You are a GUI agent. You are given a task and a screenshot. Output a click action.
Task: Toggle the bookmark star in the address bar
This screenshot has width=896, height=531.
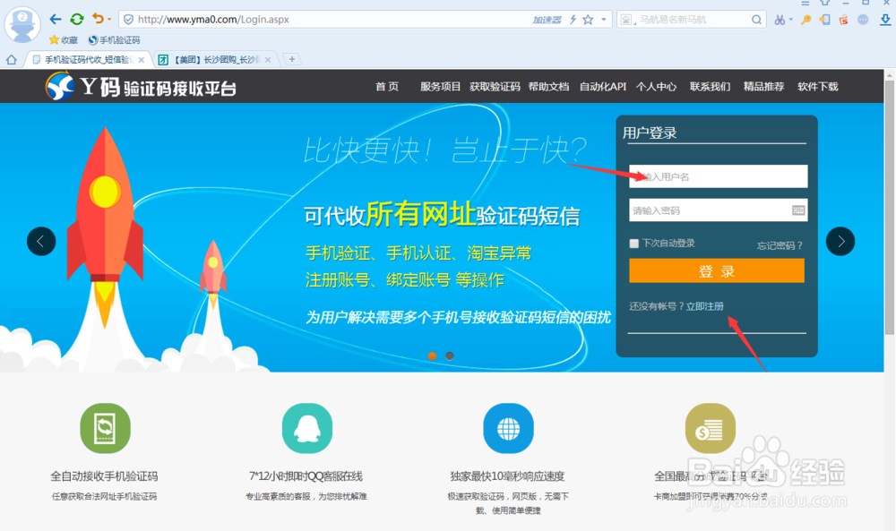coord(588,19)
